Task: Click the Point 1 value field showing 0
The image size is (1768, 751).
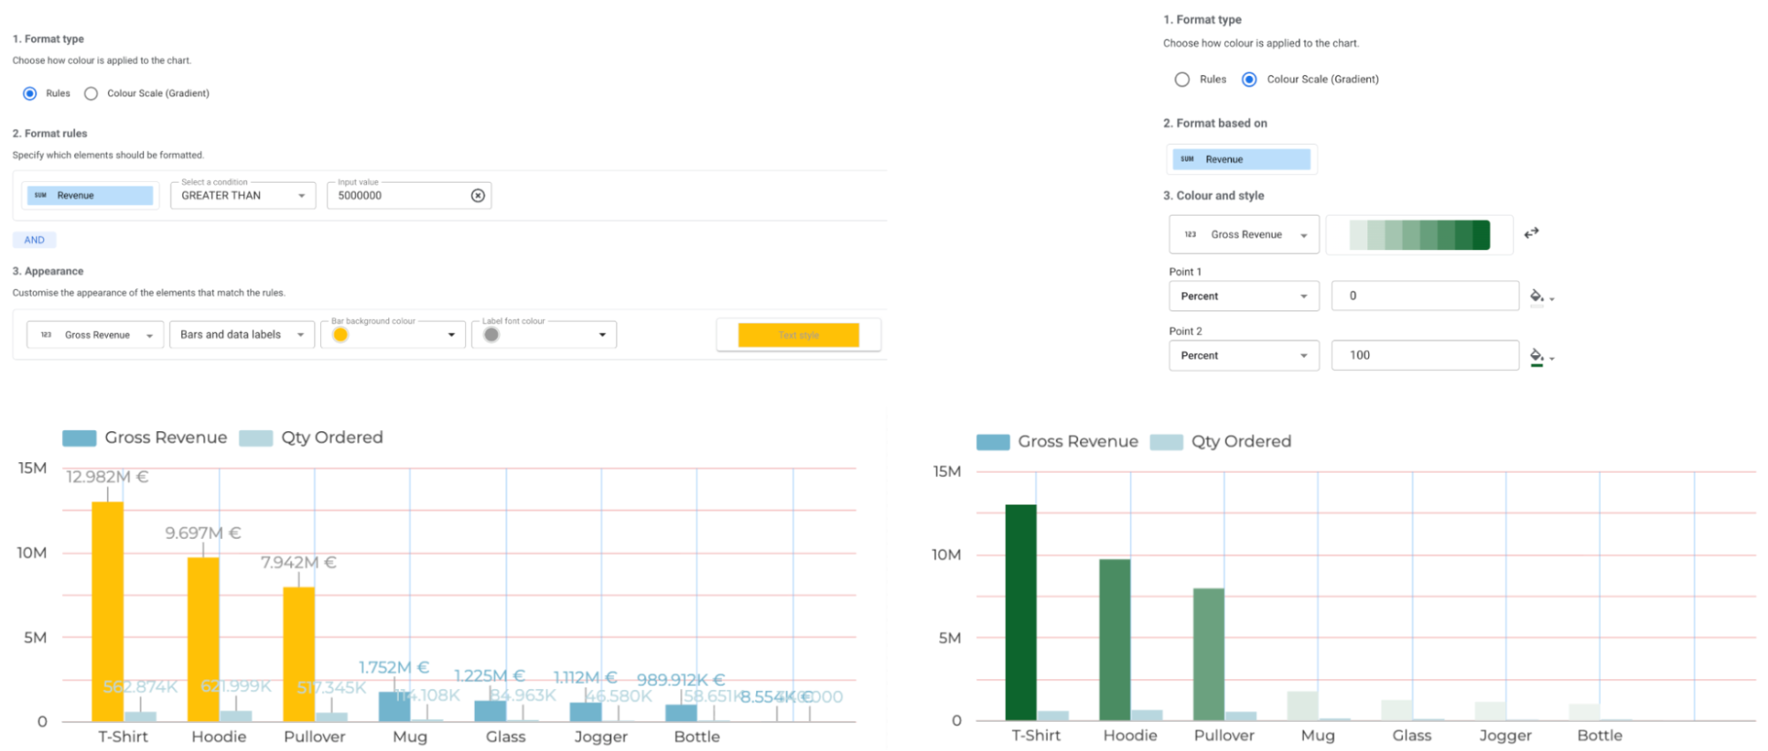Action: pos(1426,296)
